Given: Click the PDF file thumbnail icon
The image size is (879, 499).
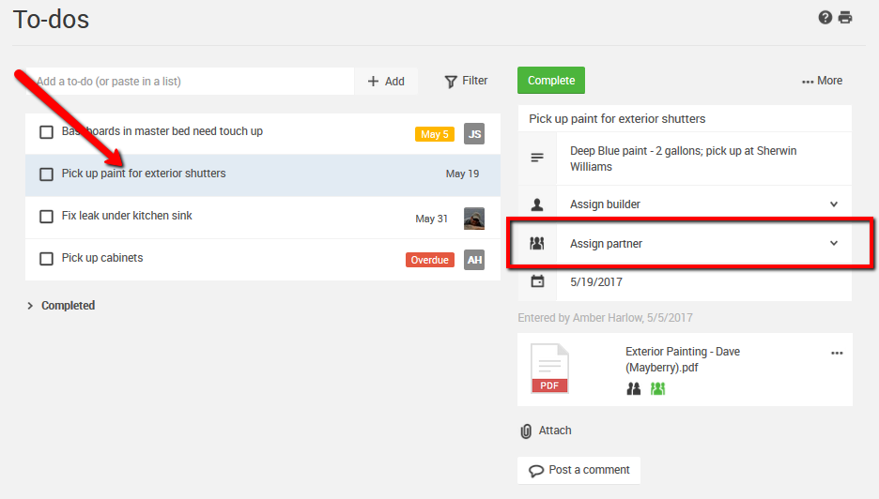Looking at the screenshot, I should (x=549, y=369).
